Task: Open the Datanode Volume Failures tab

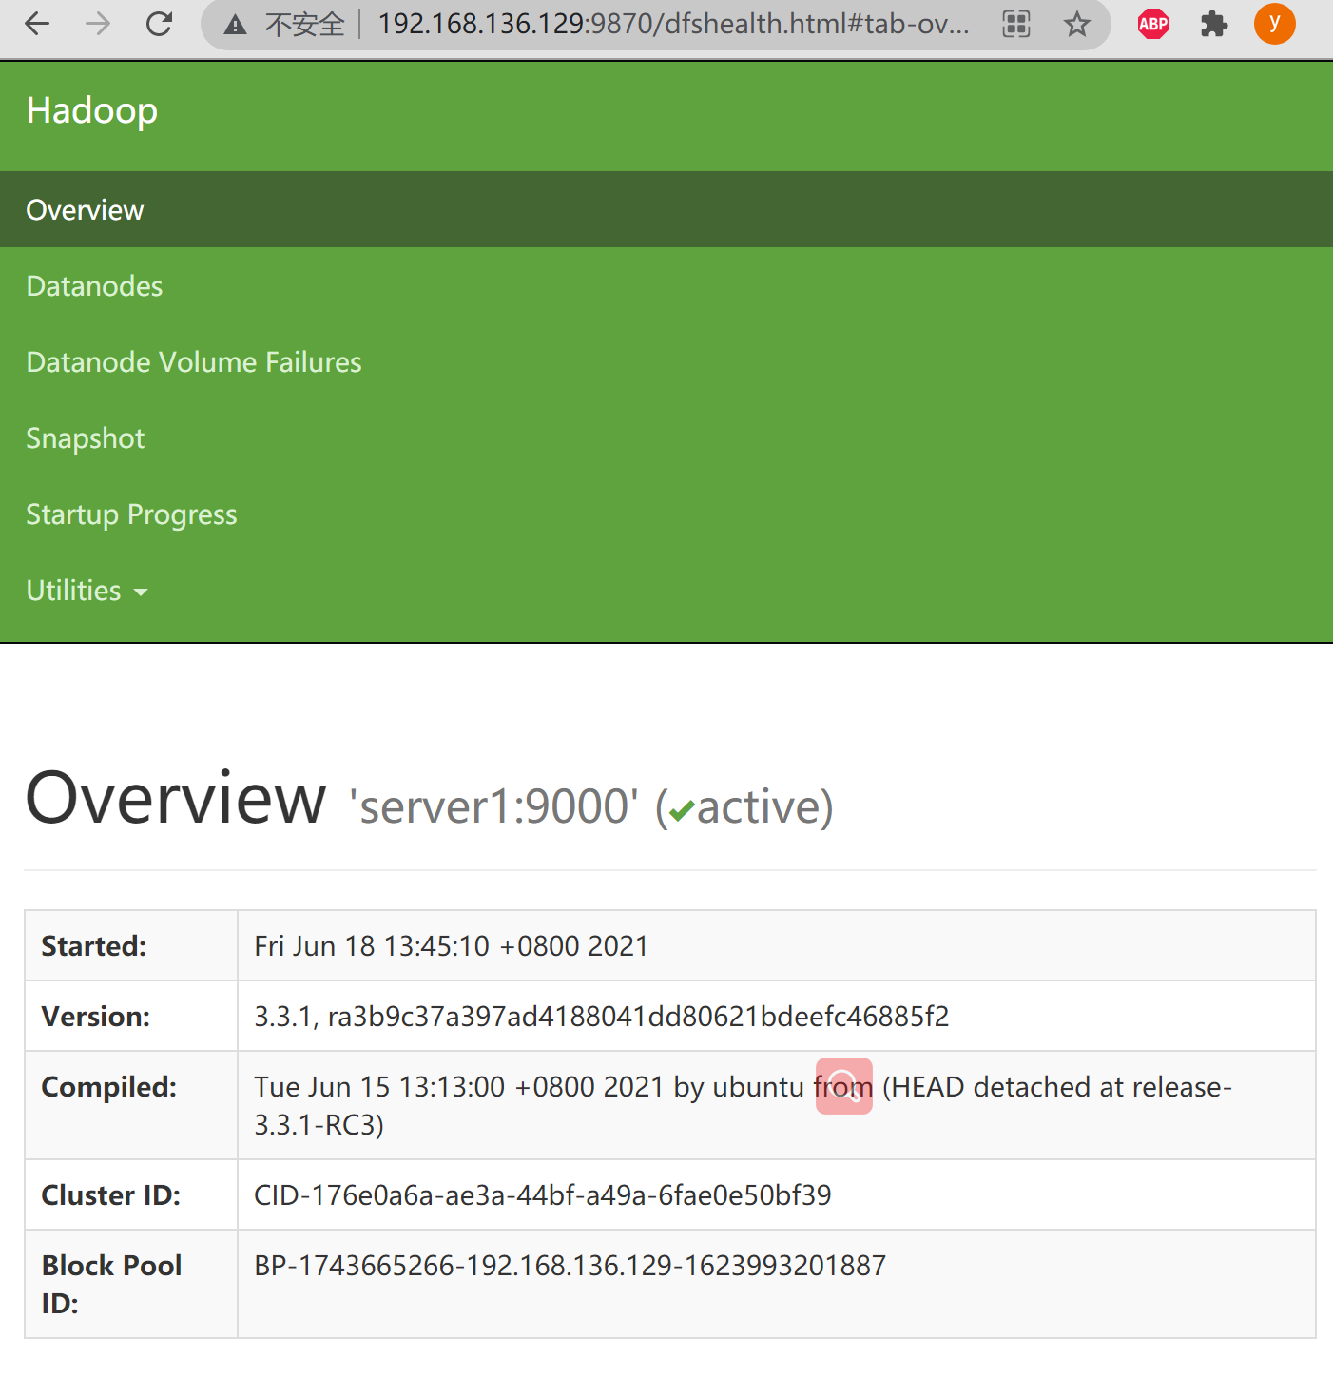Action: 194,362
